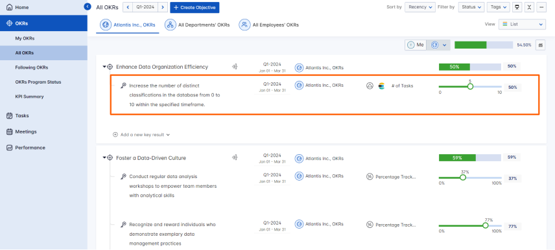555x250 pixels.
Task: Open the Q1-2024 period selector
Action: tap(145, 7)
